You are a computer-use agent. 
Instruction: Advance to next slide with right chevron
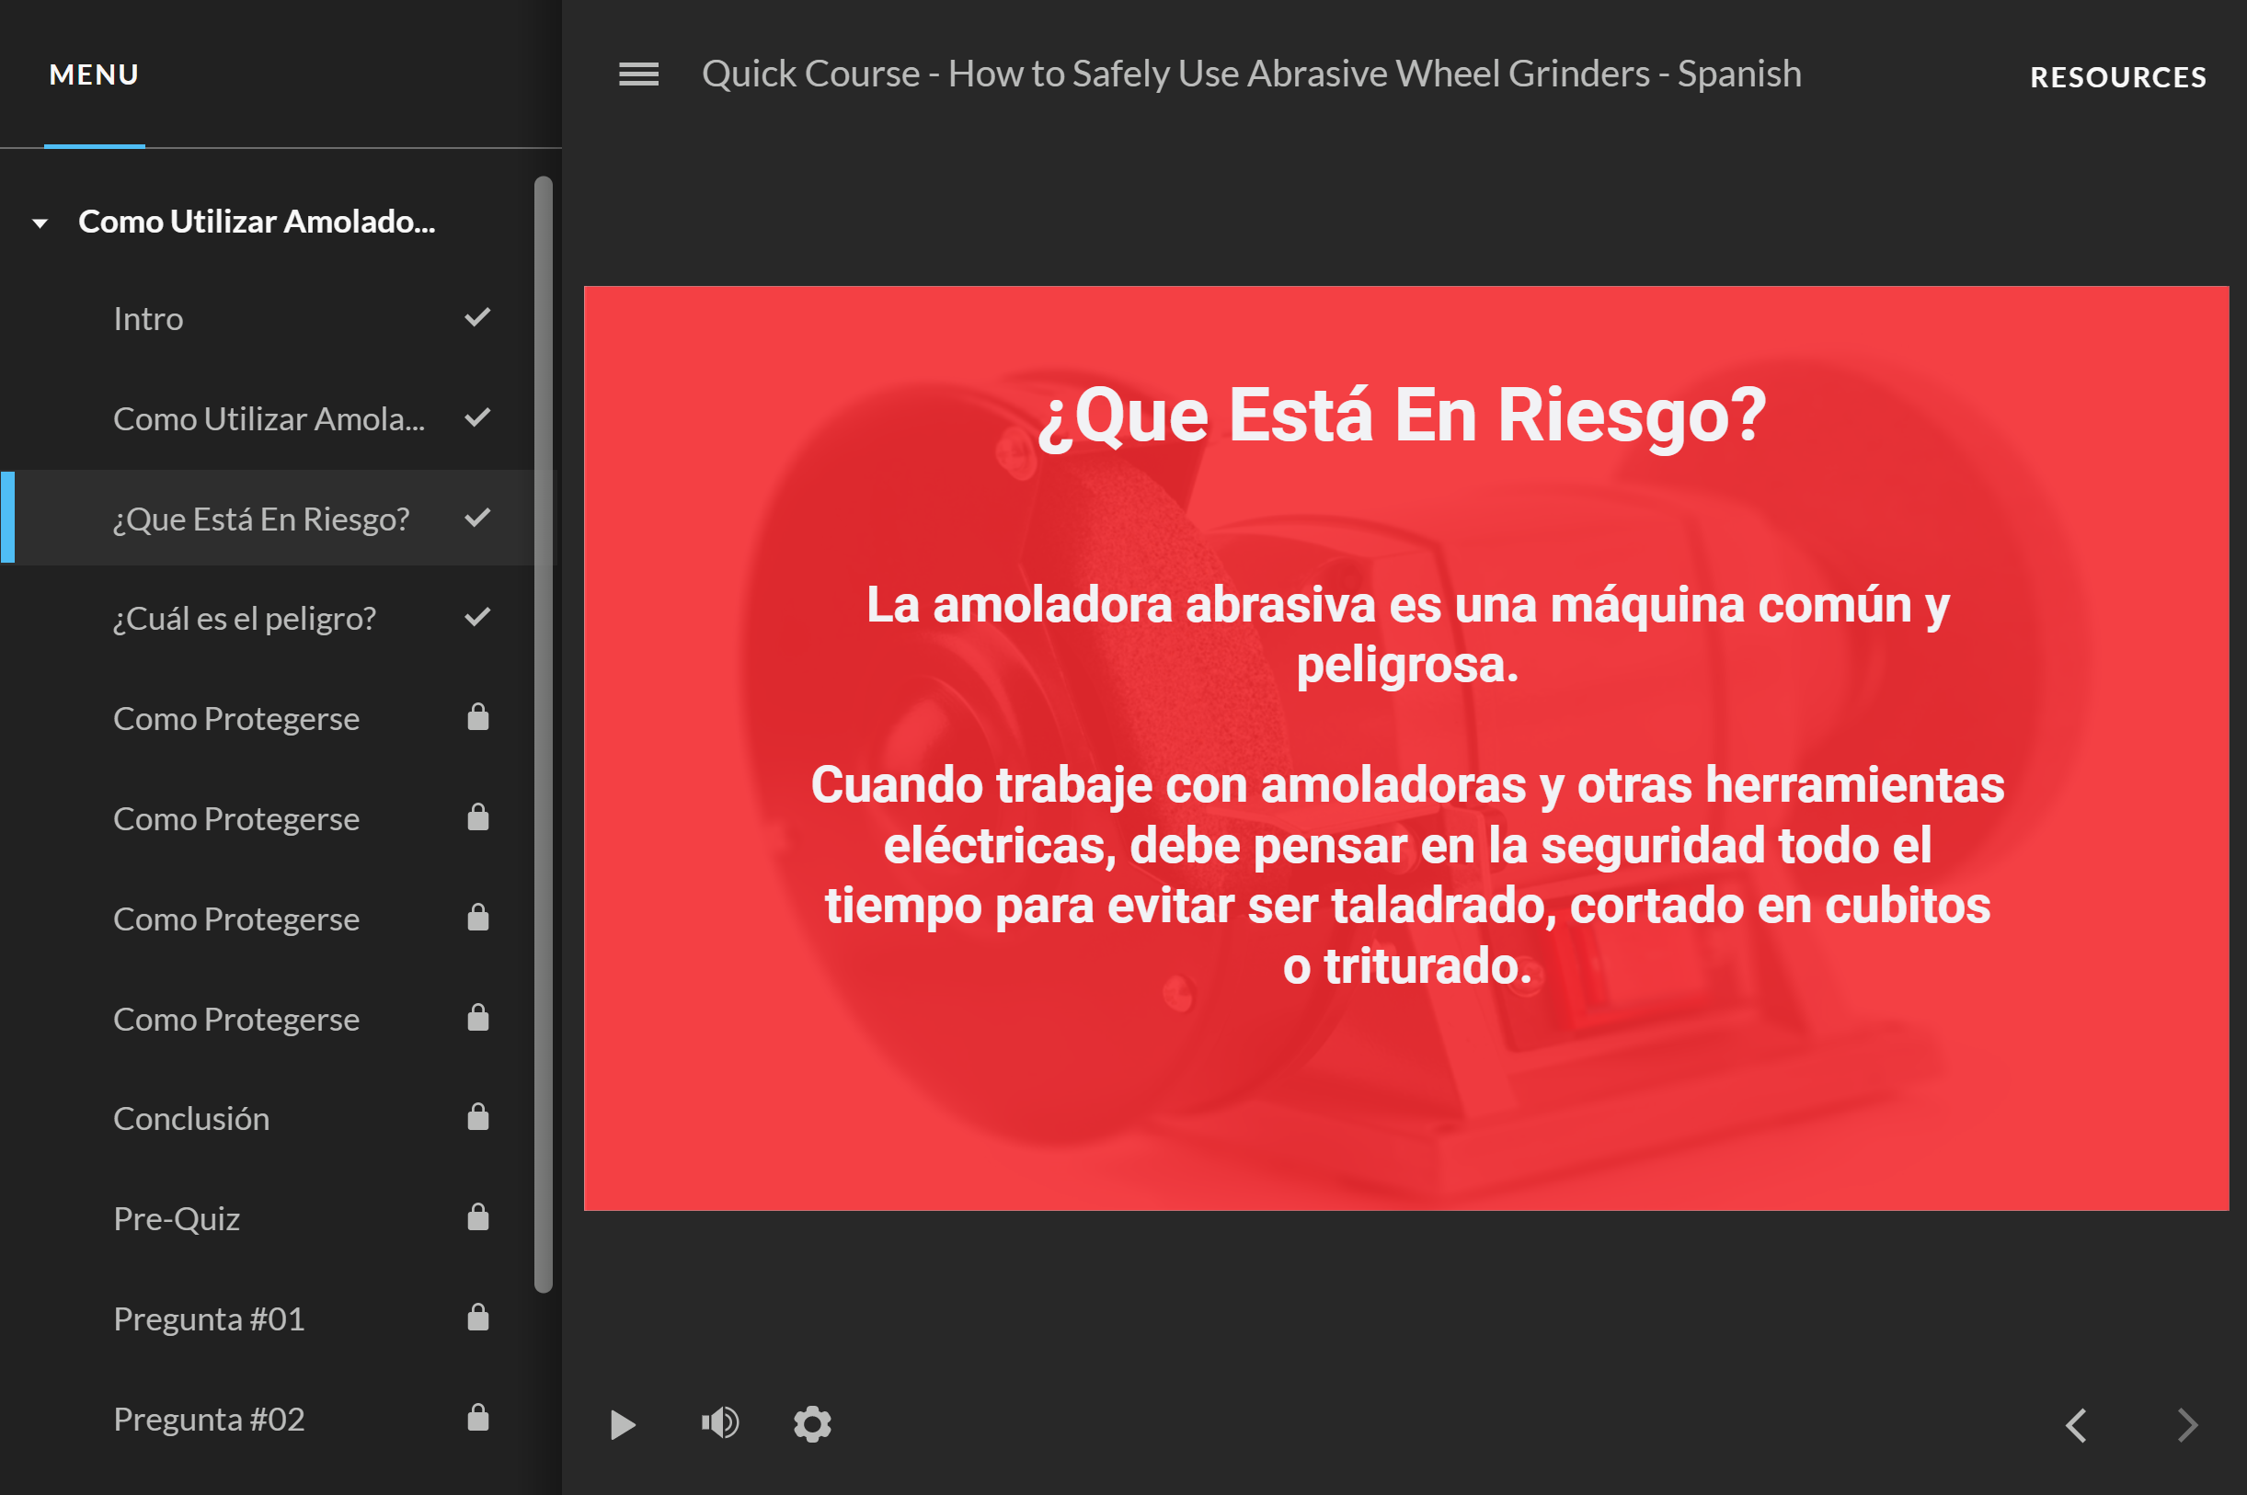[2188, 1425]
